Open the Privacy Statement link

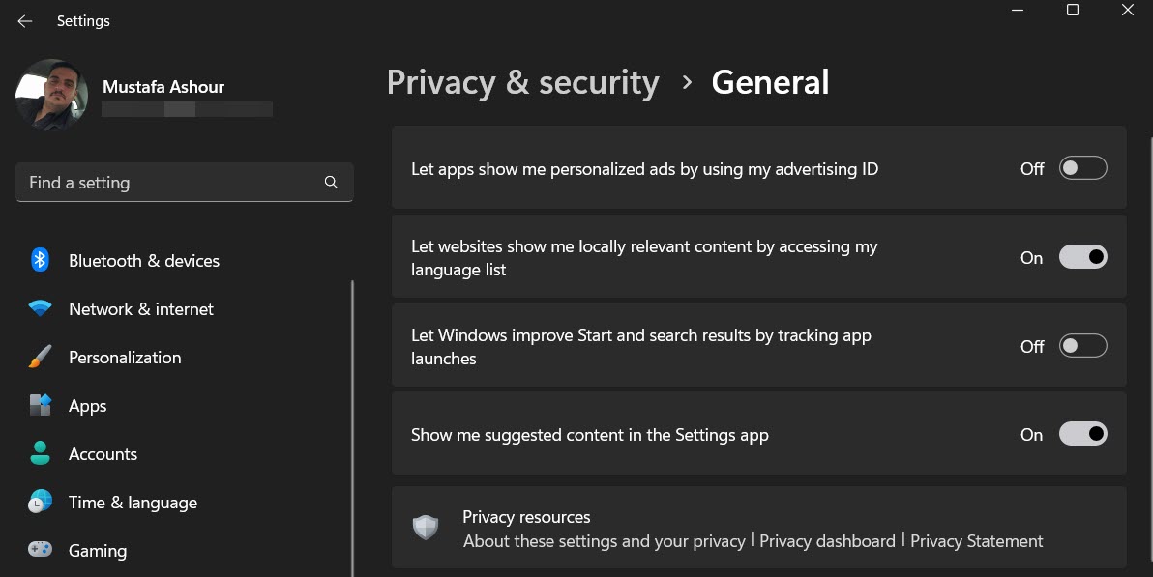pos(977,541)
